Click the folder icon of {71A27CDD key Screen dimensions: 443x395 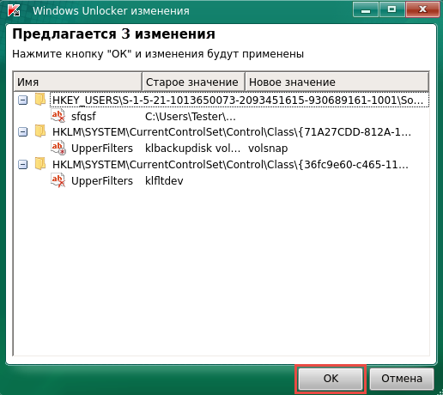(x=40, y=131)
